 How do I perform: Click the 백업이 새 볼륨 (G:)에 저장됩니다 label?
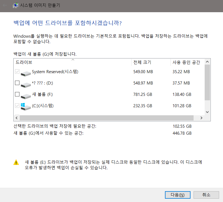tap(45, 54)
